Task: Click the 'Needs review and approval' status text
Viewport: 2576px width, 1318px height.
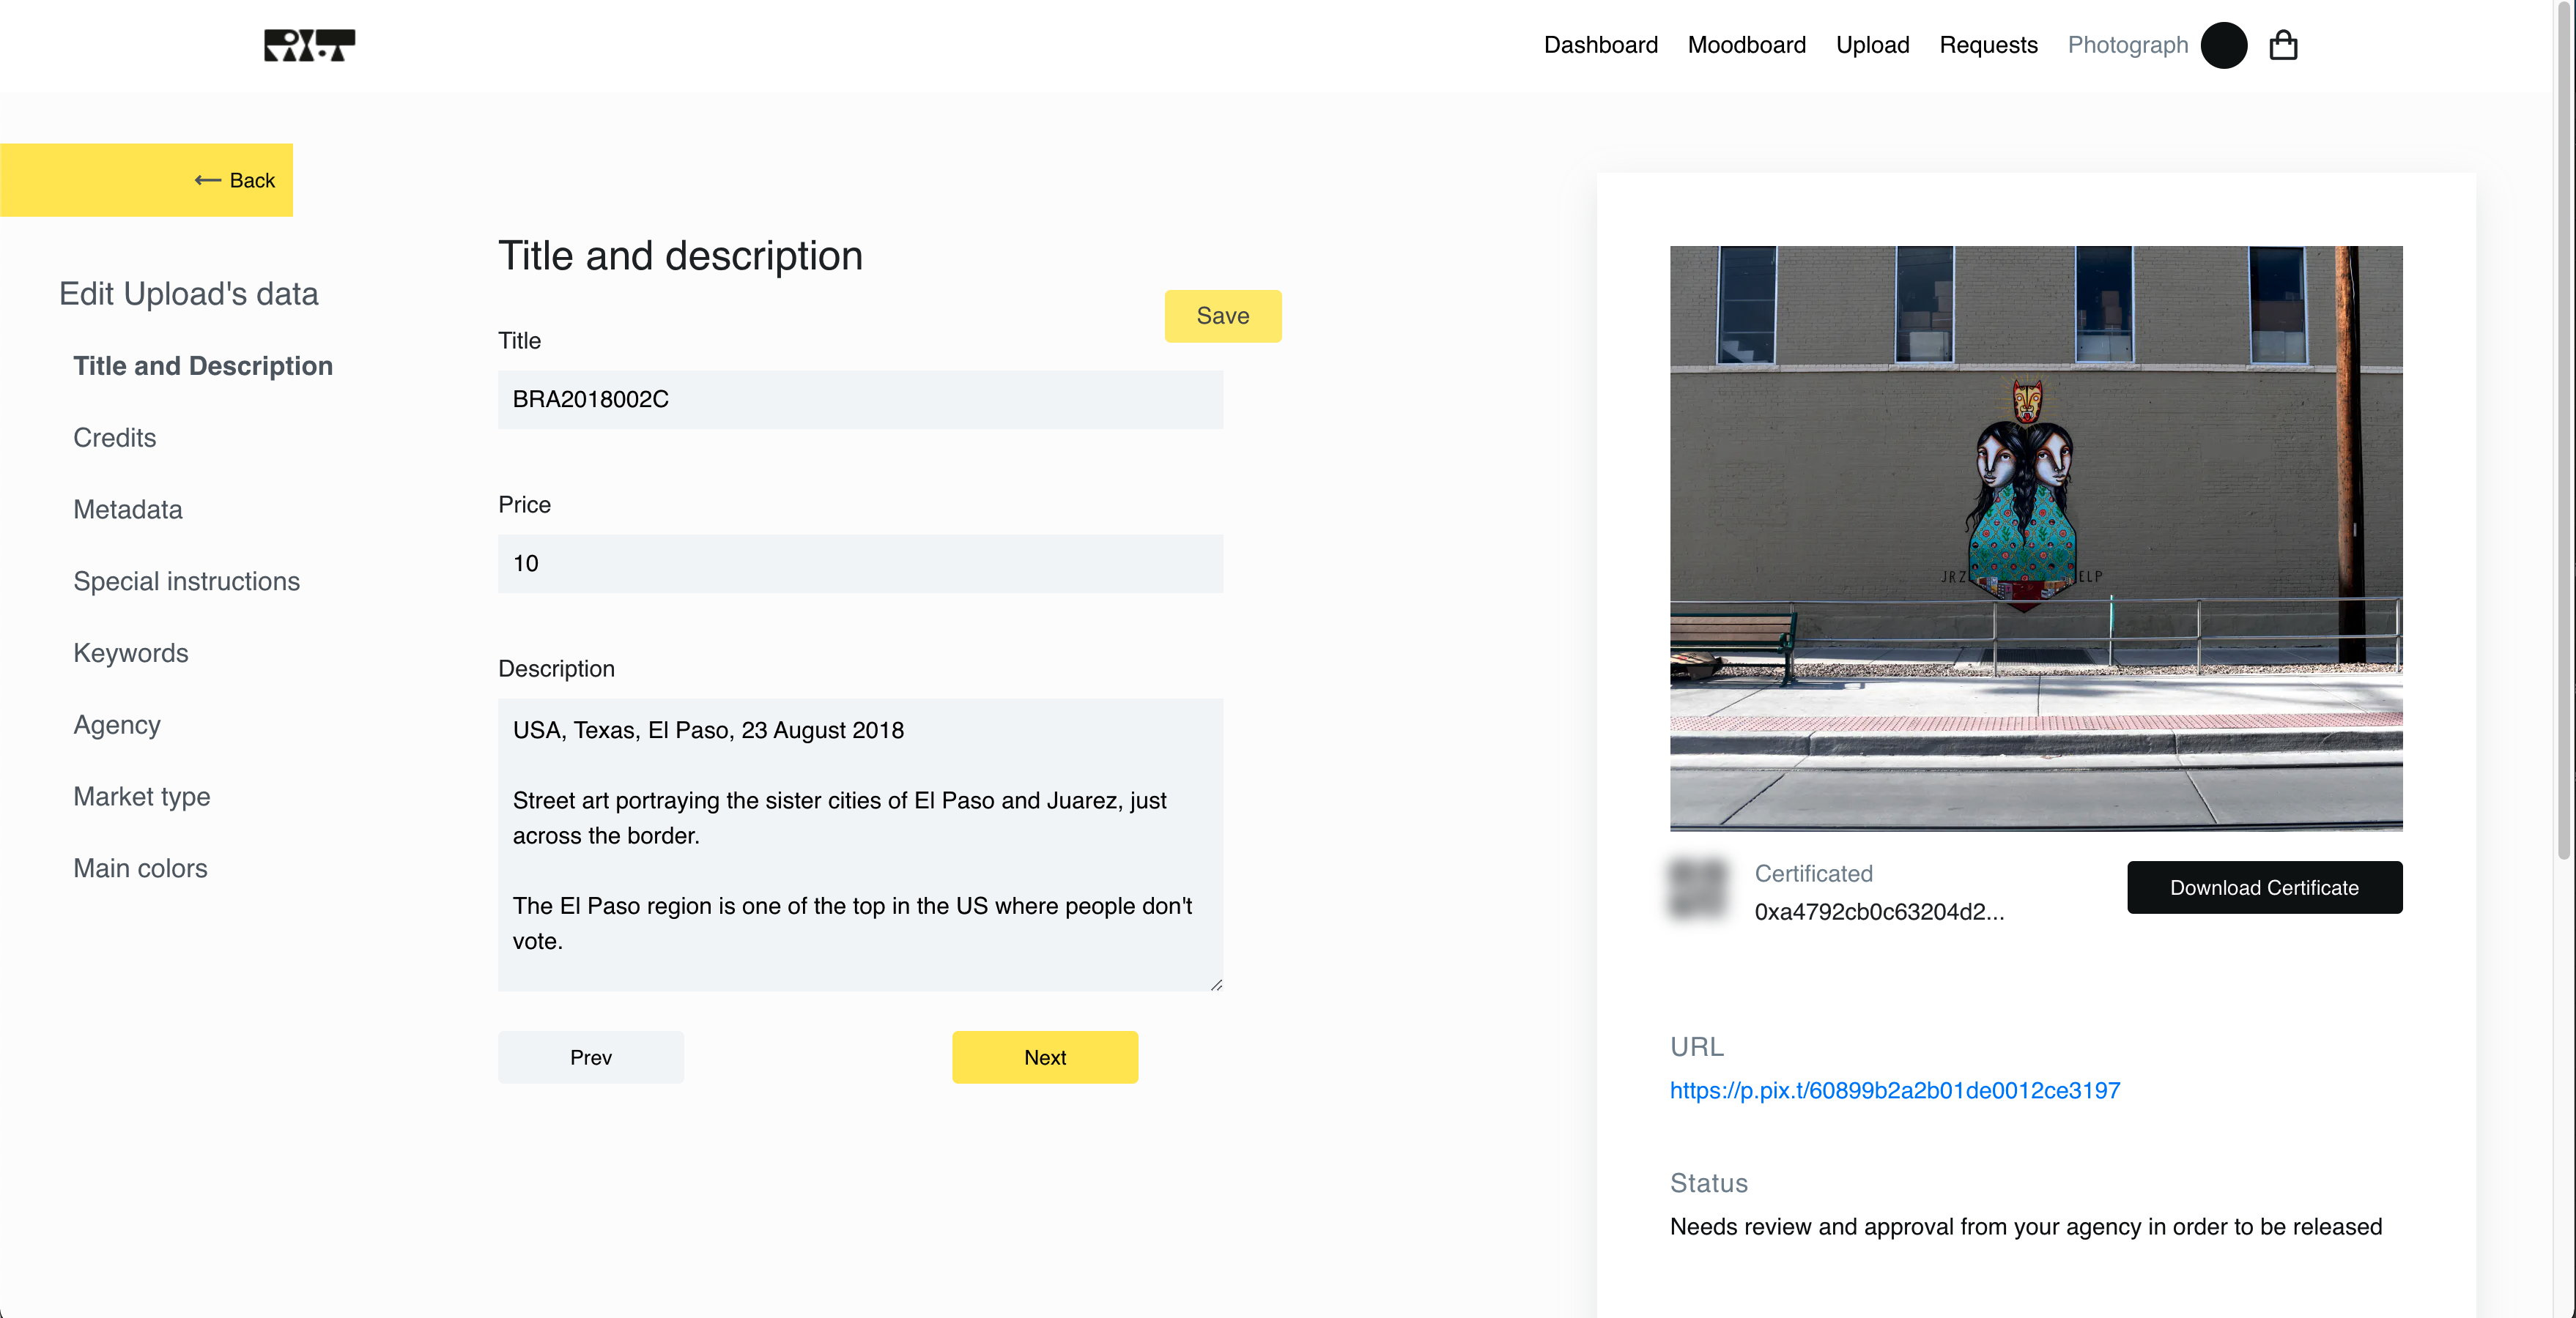Action: (x=2026, y=1226)
